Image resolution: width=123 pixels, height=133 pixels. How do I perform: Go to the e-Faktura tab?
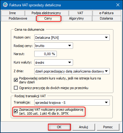coord(106,13)
